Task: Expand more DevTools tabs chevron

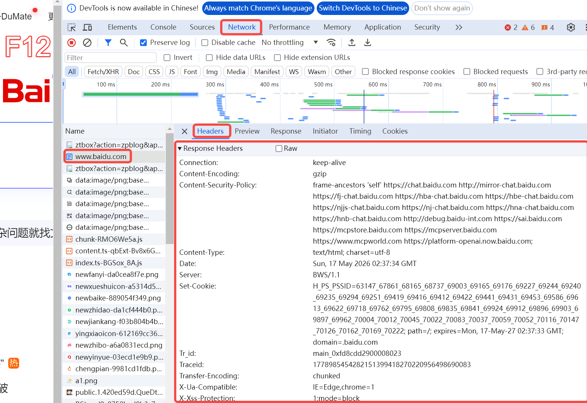Action: [x=459, y=27]
